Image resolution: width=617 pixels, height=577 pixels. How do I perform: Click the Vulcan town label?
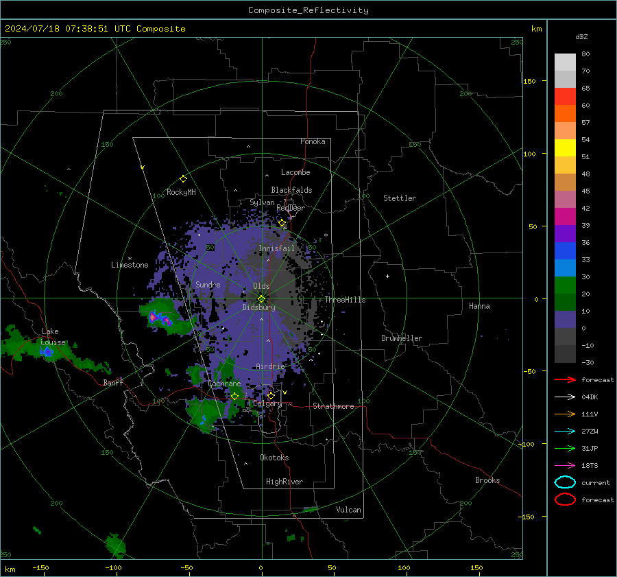348,510
